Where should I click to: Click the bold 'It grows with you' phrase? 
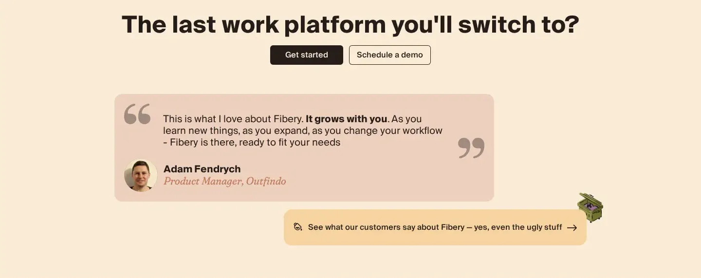tap(347, 119)
